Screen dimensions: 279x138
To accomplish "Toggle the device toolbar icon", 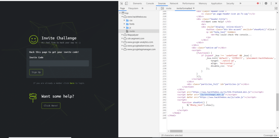I will tap(126, 3).
